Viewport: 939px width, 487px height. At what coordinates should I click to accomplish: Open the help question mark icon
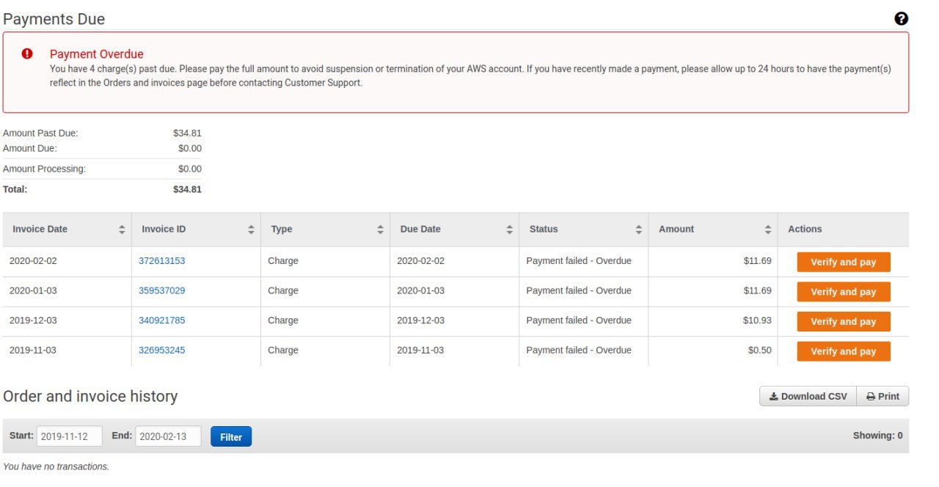pyautogui.click(x=902, y=19)
